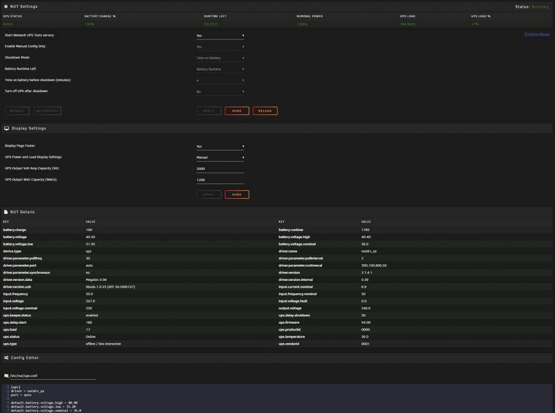Open the Battery Runtime Left dropdown
Screen dimensions: 555x413
point(220,69)
